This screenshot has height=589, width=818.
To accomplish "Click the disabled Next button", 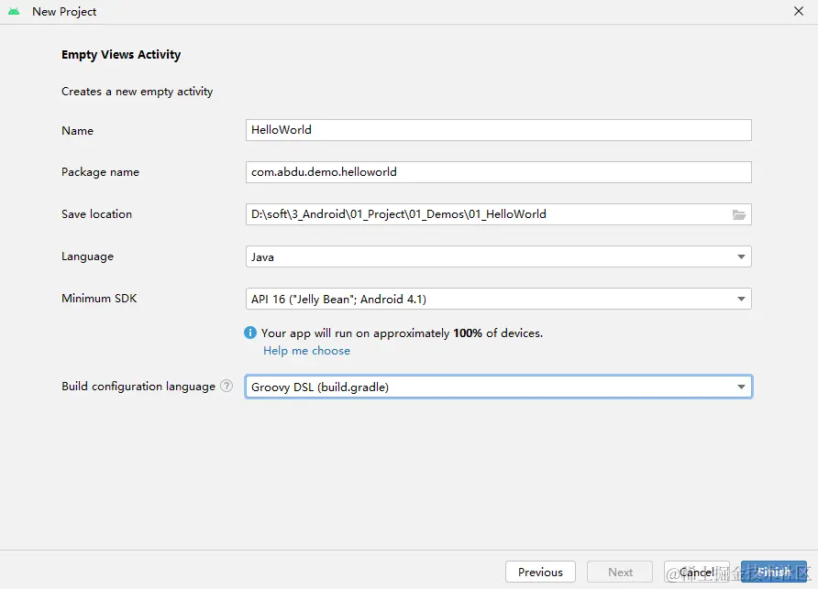I will pos(620,572).
